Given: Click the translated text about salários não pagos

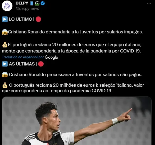Looking at the screenshot, I should [x=76, y=74].
